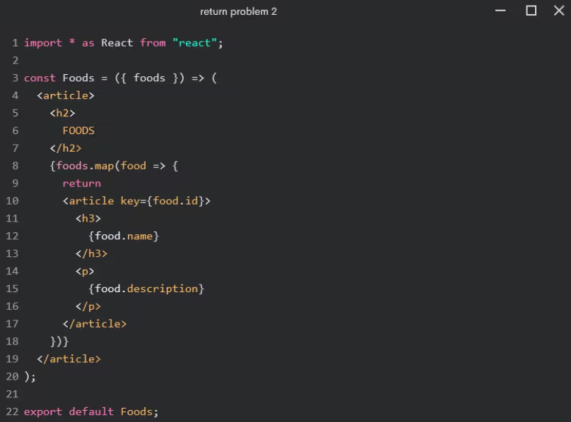Click 'key' attribute on line 10
This screenshot has width=571, height=422.
click(130, 201)
